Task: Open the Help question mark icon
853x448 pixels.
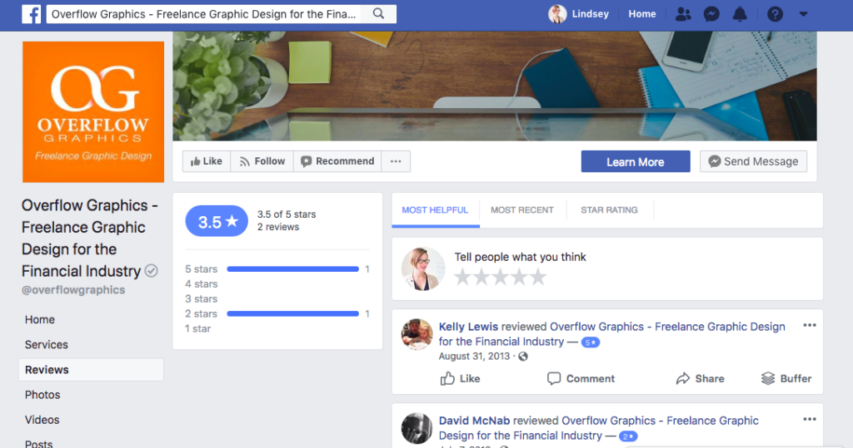Action: [775, 14]
